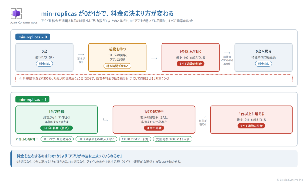Click the '© Loxsia Systems Inc.' copyright text
308x184 pixels.
[x=290, y=180]
